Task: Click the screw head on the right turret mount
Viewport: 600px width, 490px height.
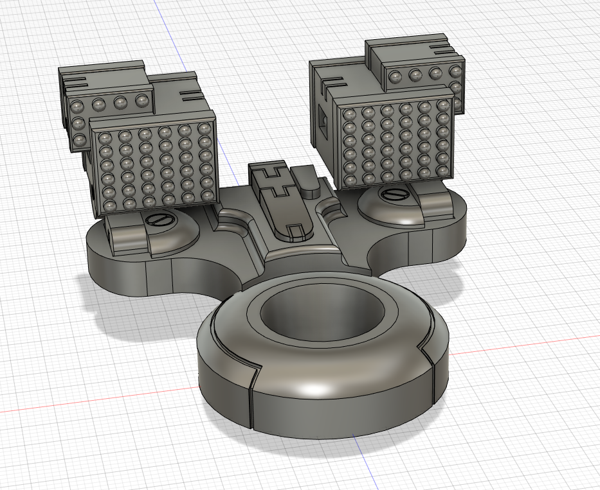Action: tap(395, 194)
